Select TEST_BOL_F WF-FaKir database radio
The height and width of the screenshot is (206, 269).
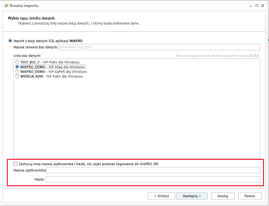pos(17,62)
